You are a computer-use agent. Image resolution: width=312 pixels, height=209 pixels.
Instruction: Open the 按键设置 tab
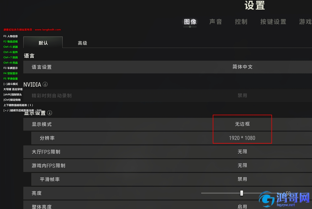[273, 22]
